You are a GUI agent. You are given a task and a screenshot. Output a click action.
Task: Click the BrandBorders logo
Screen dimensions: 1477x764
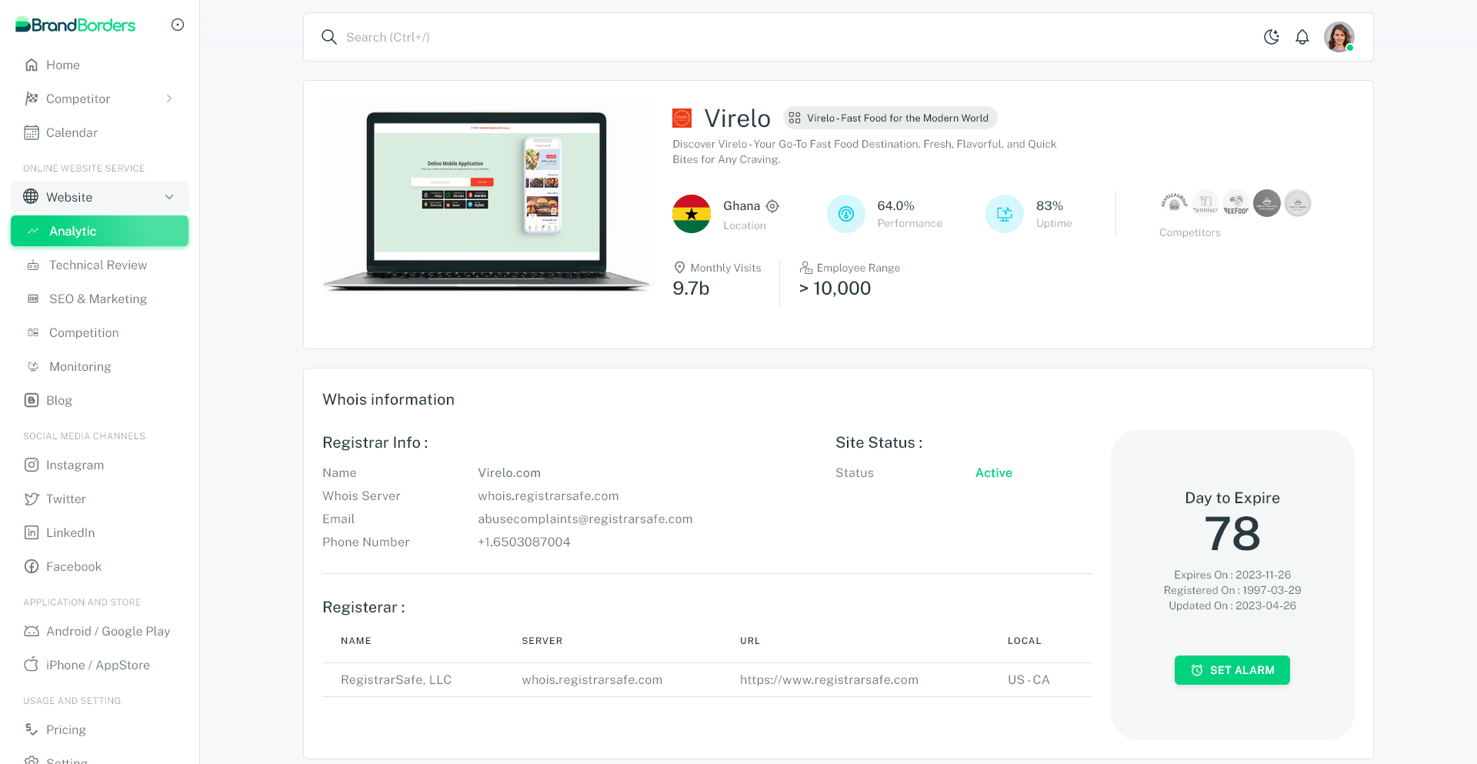(75, 25)
